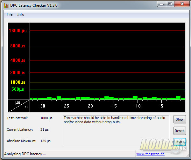Close the DPC Latency Checker window

tap(182, 4)
